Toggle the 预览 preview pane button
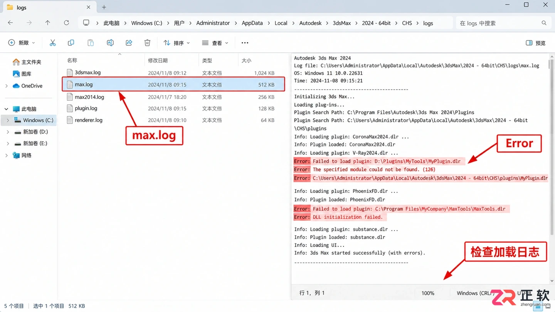 pos(536,43)
